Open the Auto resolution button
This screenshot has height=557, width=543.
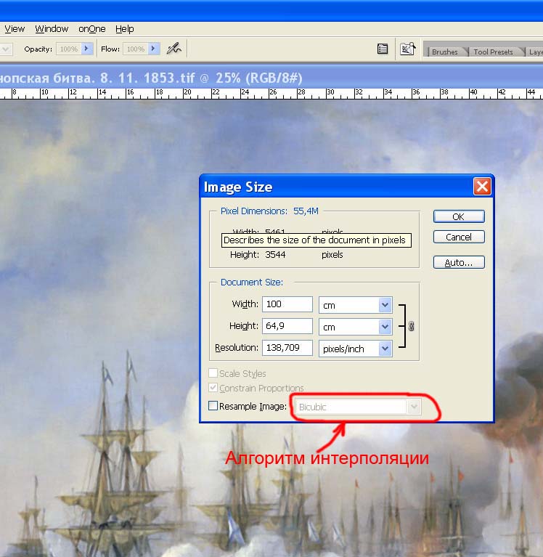pos(459,262)
